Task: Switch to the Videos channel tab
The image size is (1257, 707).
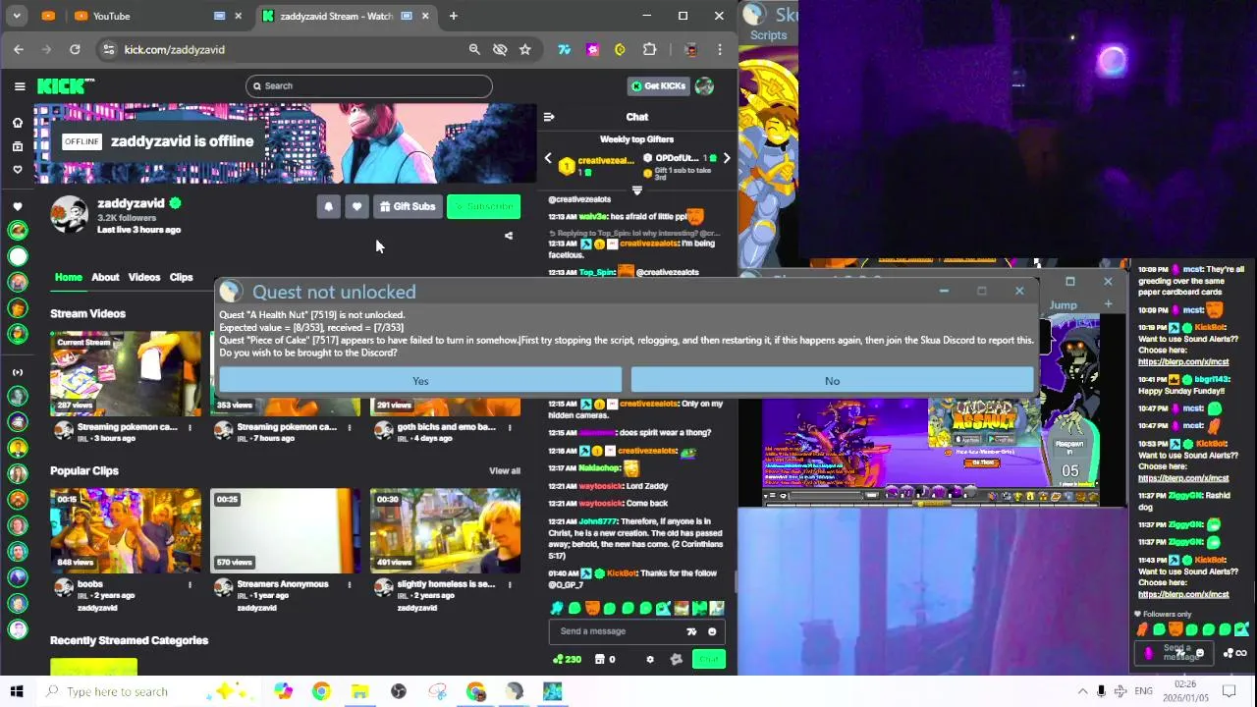Action: click(x=143, y=277)
